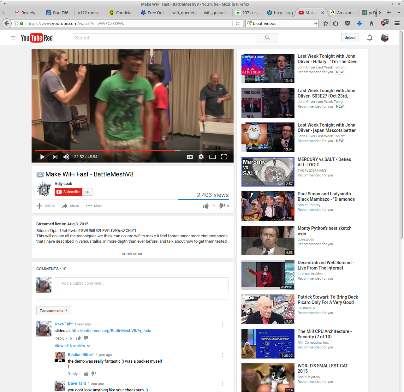Click the search magnifier button
404x392 pixels.
[x=267, y=38]
